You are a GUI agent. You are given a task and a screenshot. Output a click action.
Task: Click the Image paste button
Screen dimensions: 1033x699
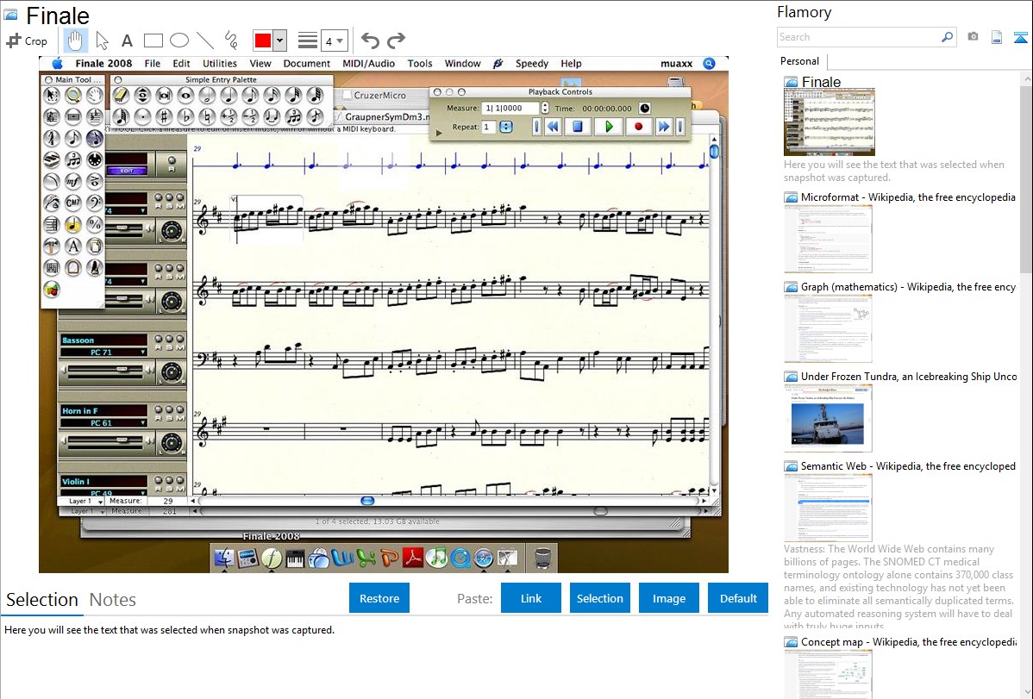click(x=669, y=598)
